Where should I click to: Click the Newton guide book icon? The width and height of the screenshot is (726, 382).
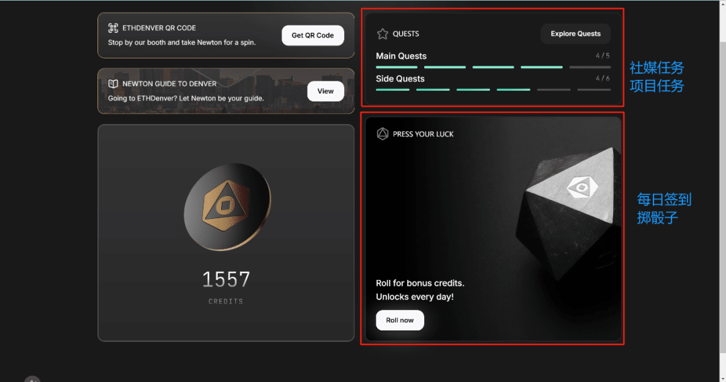click(x=113, y=84)
